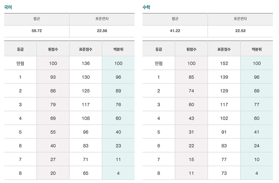
Task: Select 수학 grade 2 raw score 74
Action: pyautogui.click(x=191, y=91)
